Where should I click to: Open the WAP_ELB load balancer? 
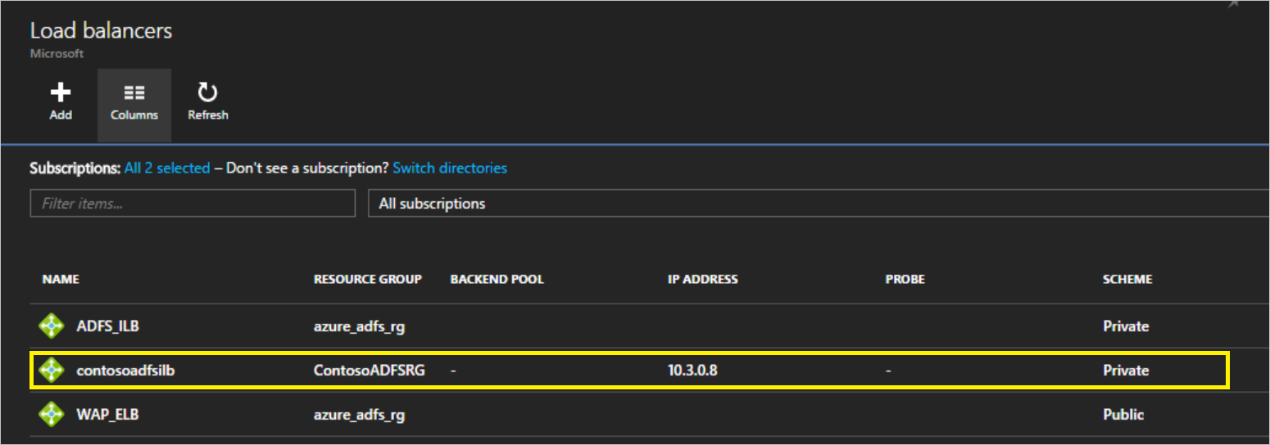107,414
